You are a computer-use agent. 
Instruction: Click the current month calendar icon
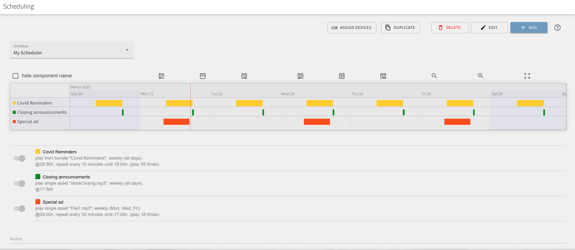point(342,76)
